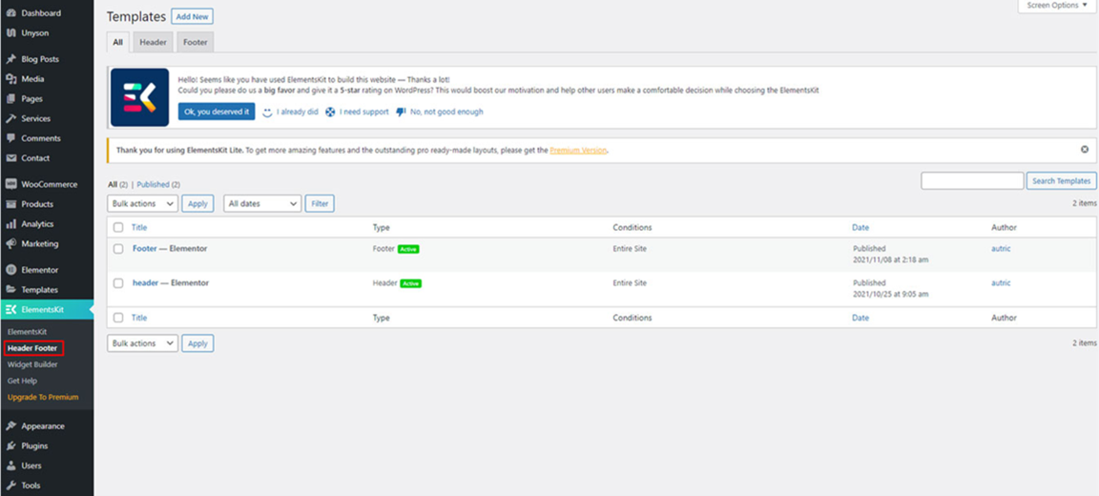This screenshot has height=496, width=1099.
Task: Click the bottom Date column link
Action: click(x=860, y=318)
